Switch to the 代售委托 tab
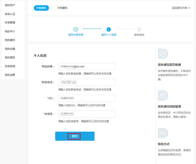This screenshot has width=196, height=164. (x=41, y=8)
